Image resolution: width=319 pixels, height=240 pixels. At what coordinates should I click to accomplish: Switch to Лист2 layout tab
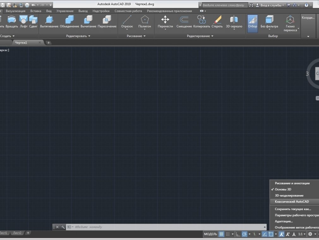pyautogui.click(x=17, y=233)
